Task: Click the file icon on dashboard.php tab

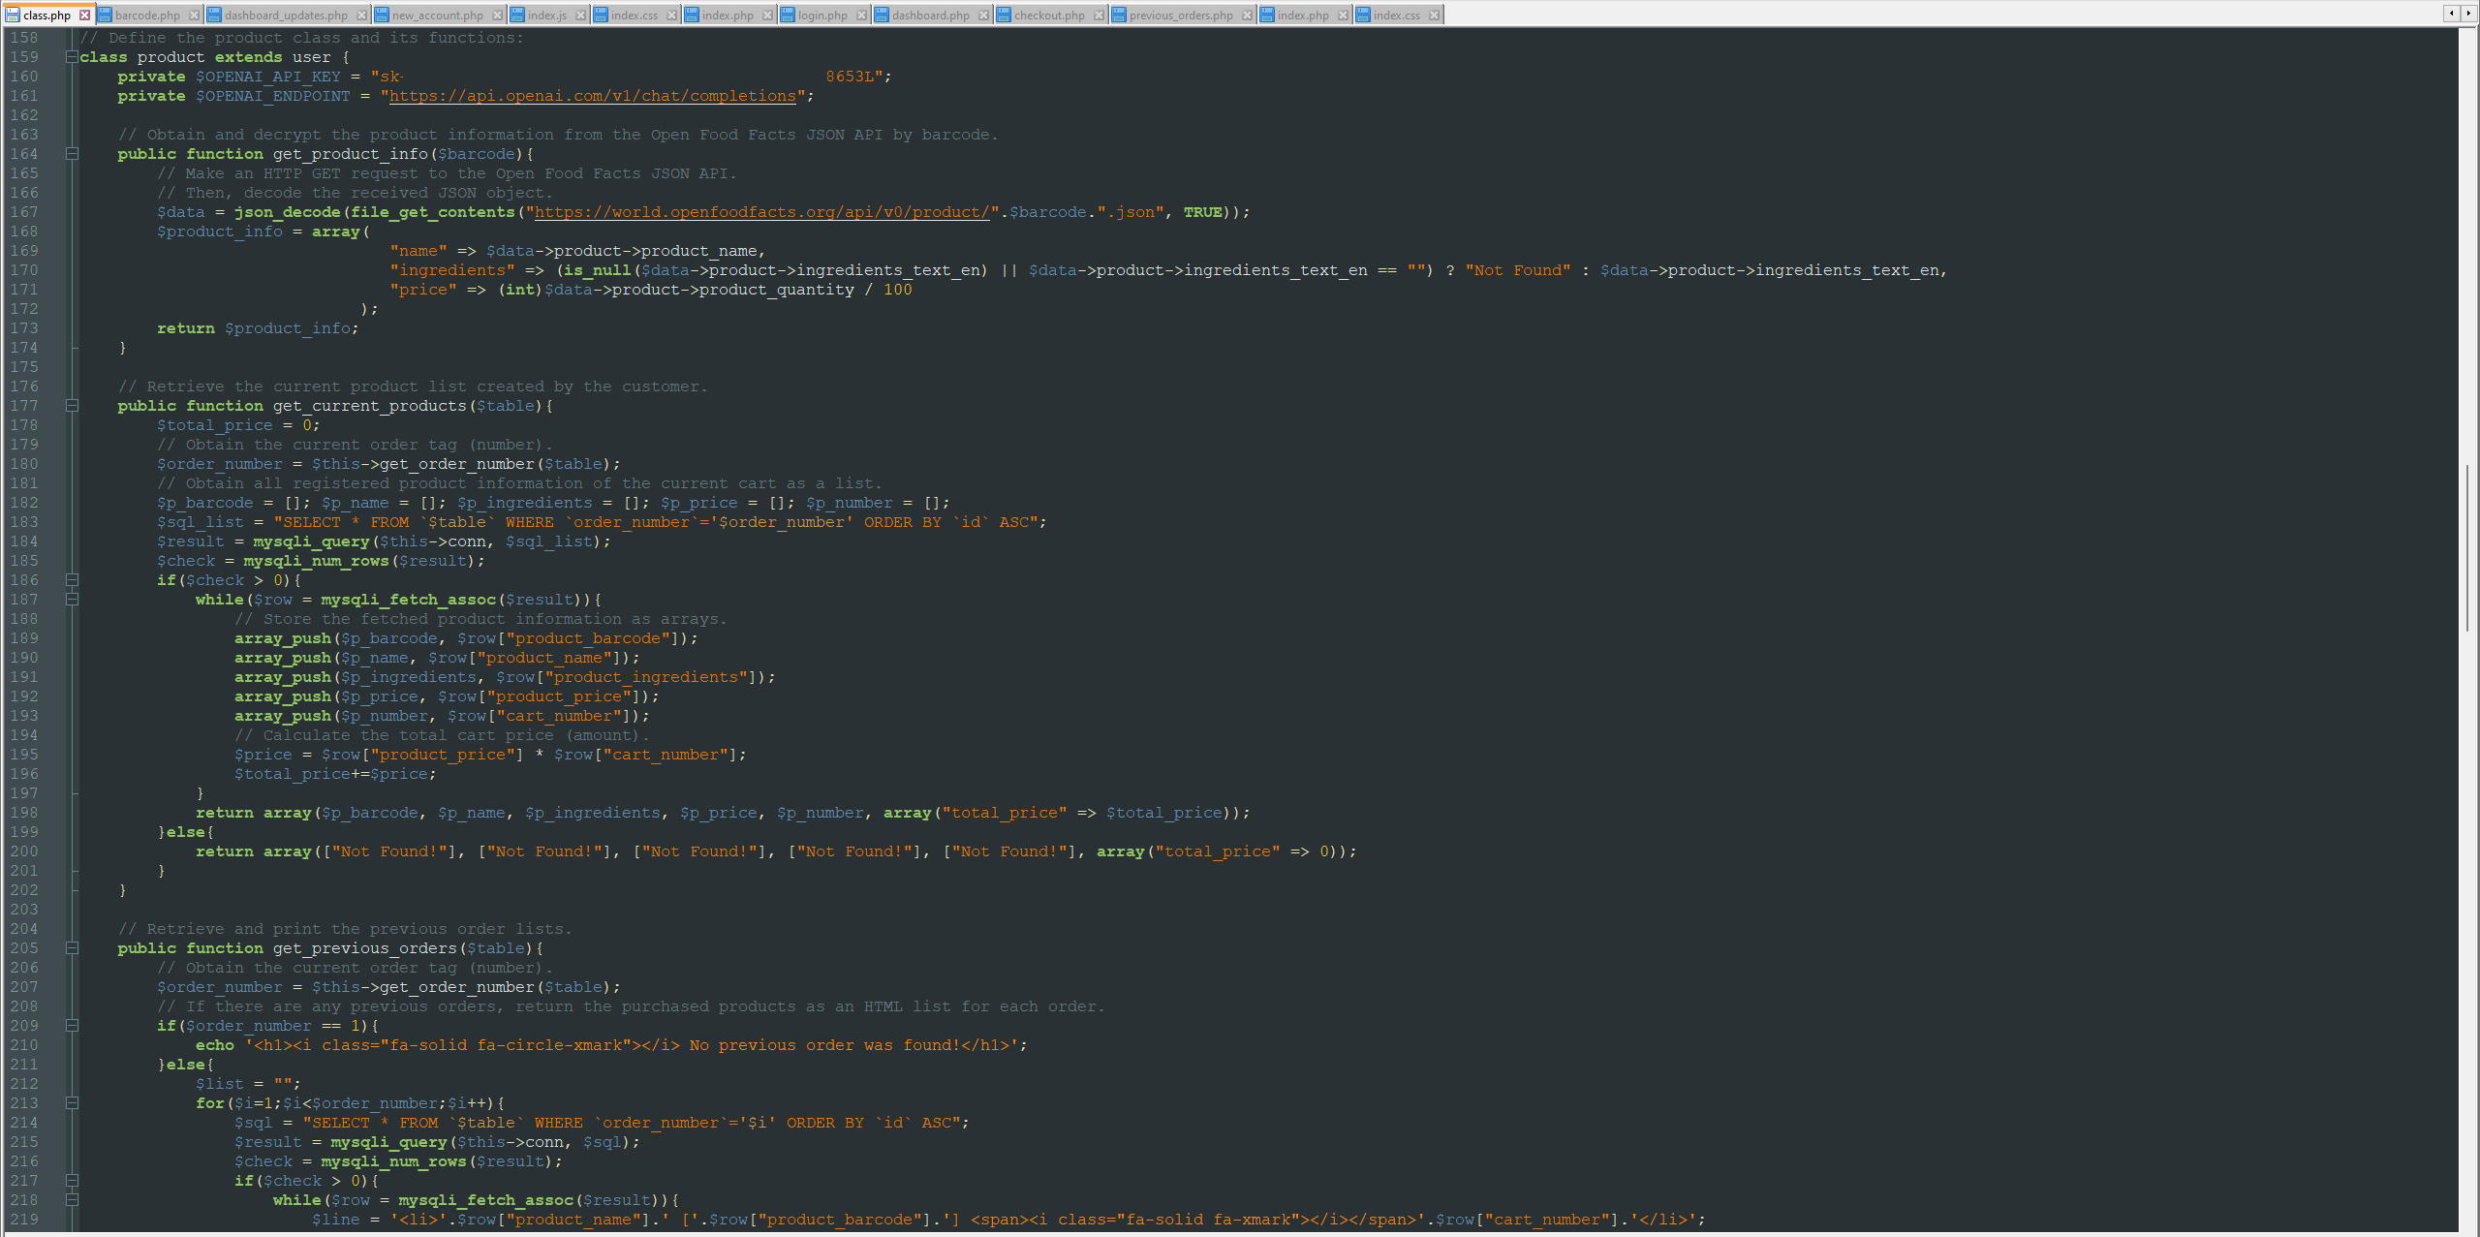Action: pos(880,15)
